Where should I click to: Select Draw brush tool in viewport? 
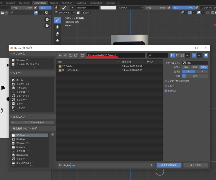point(57,20)
